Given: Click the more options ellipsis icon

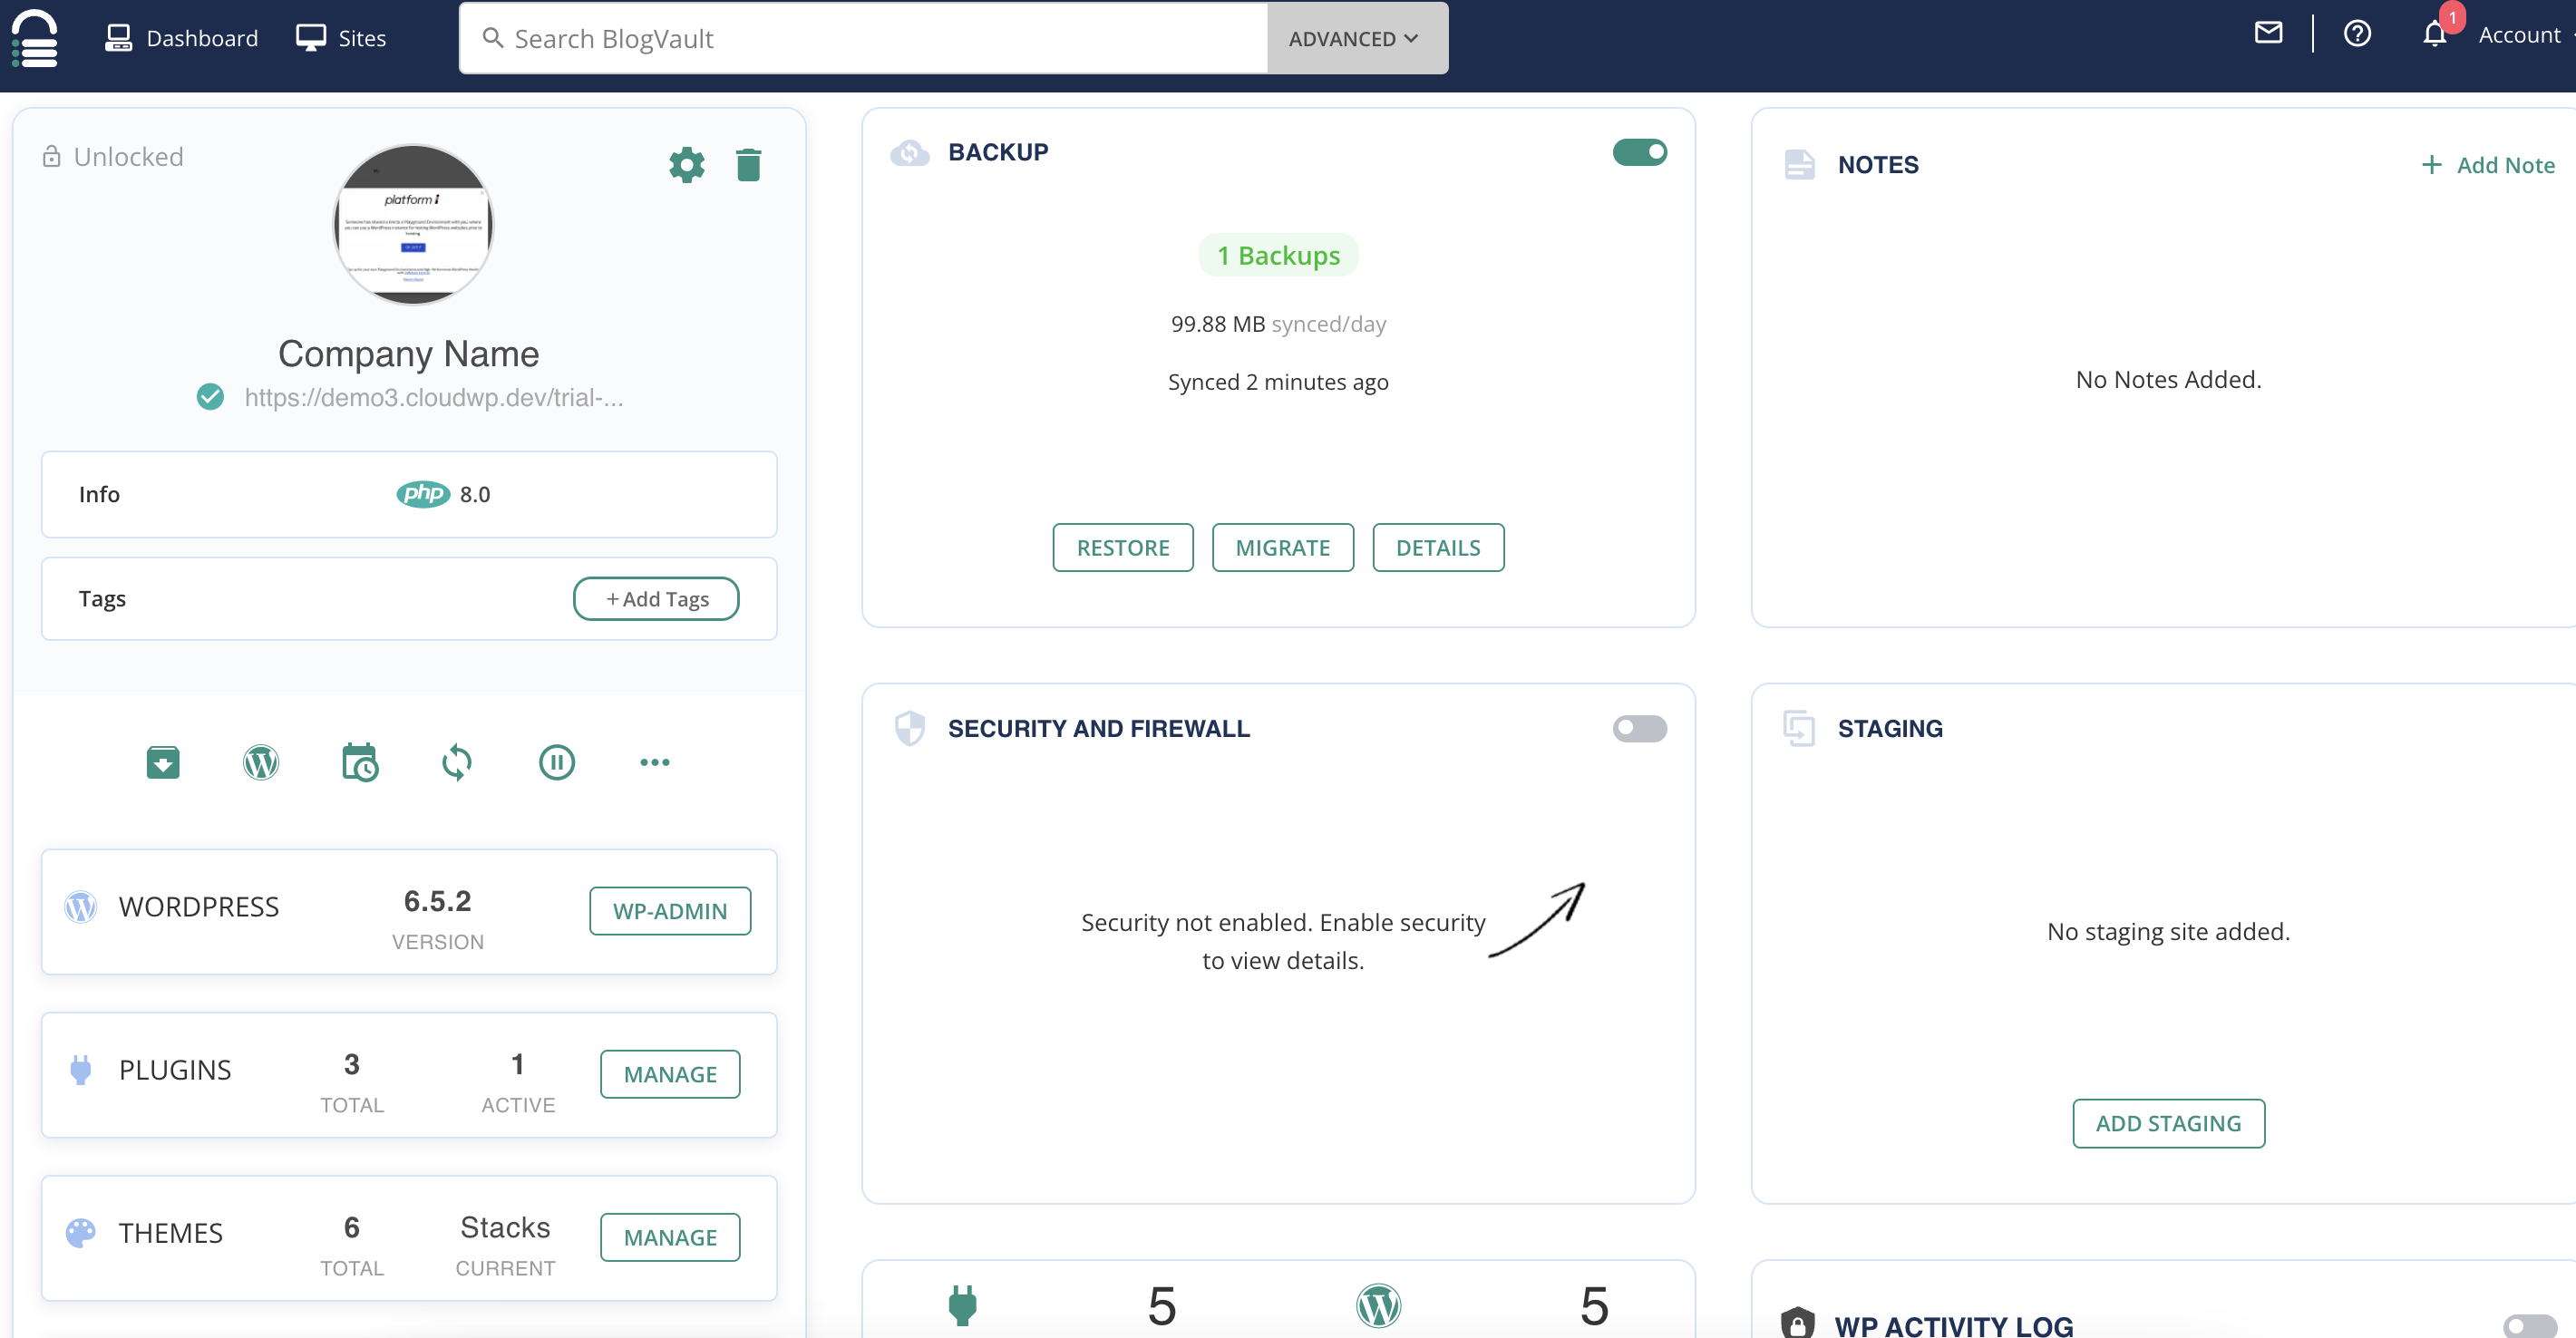Looking at the screenshot, I should 655,762.
